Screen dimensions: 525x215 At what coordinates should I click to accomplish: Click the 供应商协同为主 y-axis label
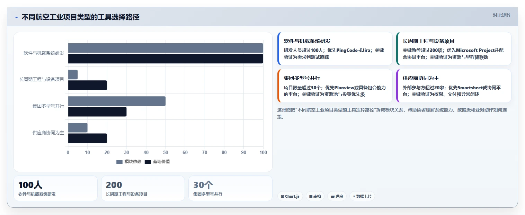click(48, 133)
